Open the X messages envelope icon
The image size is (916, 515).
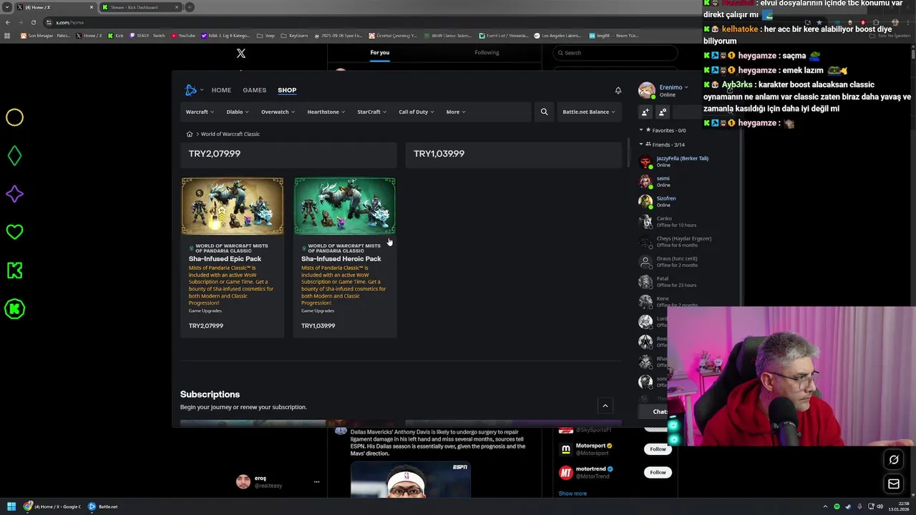point(894,484)
